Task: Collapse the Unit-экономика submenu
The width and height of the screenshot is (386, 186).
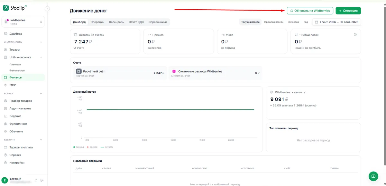Action: 41,57
